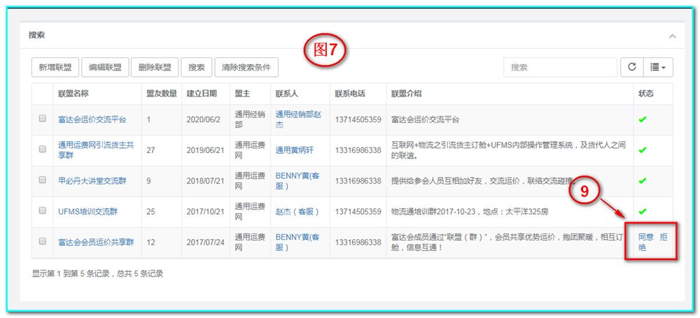
Task: Select the checkbox for 甲必丹大讲堂交流群
Action: click(x=43, y=180)
